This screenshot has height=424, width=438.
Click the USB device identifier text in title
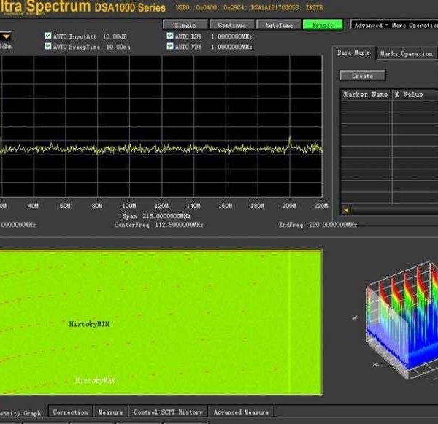pos(249,7)
